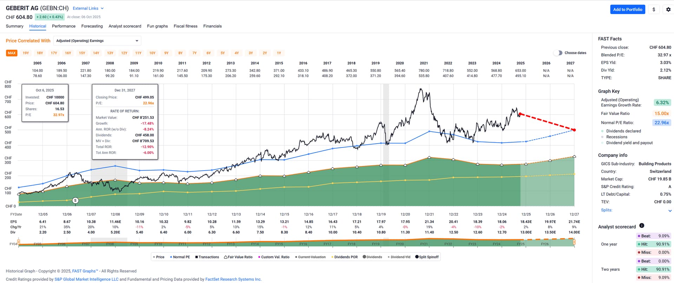Enable the Choose dates switch

click(557, 53)
